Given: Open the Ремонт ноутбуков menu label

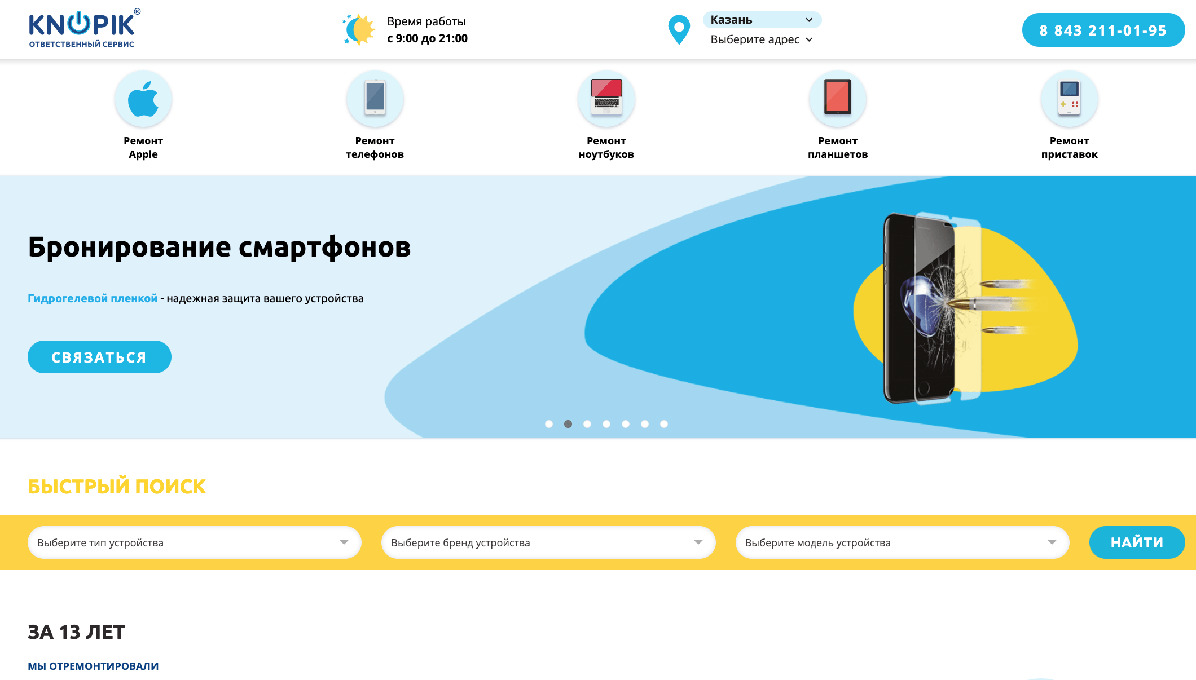Looking at the screenshot, I should [x=606, y=148].
